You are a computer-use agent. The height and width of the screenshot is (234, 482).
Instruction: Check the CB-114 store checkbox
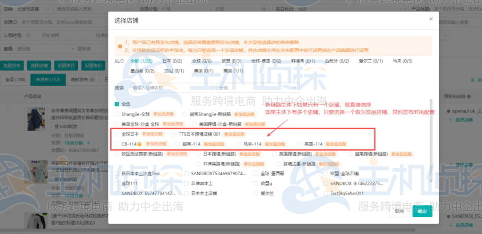[x=117, y=144]
